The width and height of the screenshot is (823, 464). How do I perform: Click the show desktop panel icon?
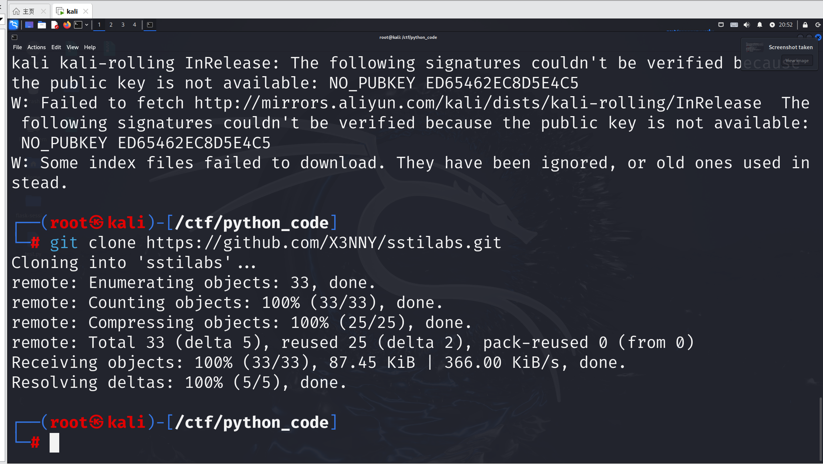click(29, 25)
